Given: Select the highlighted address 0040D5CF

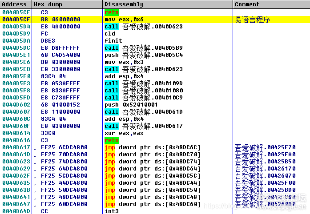Looking at the screenshot, I should point(16,20).
